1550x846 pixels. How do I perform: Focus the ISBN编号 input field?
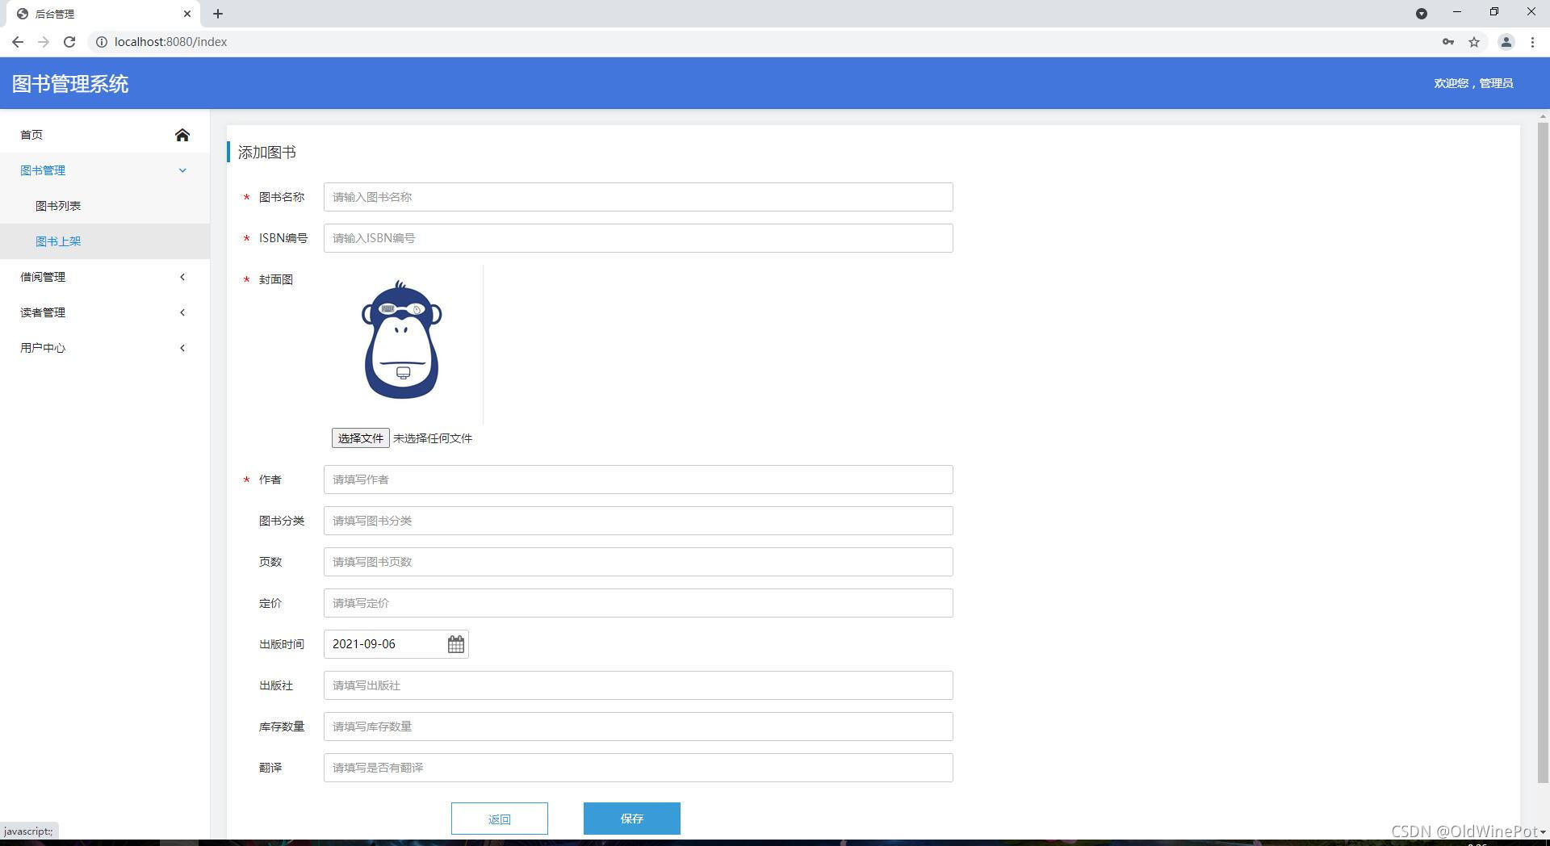coord(639,238)
